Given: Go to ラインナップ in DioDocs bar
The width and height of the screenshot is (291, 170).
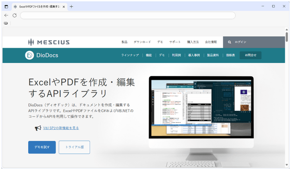Looking at the screenshot, I should tap(130, 55).
